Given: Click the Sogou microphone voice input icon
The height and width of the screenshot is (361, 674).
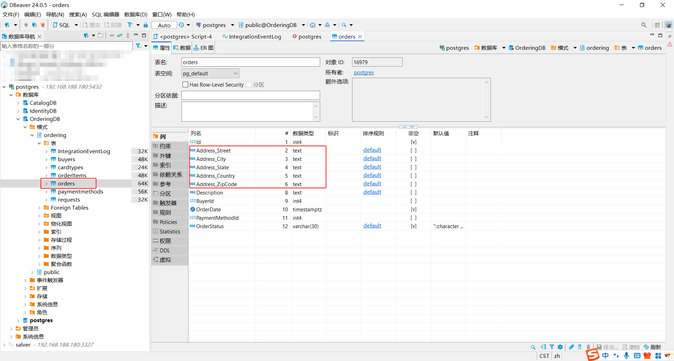Looking at the screenshot, I should (627, 356).
